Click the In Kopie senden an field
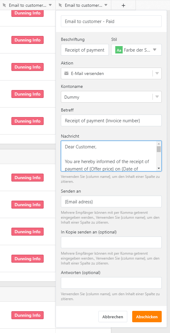The width and height of the screenshot is (170, 333). coord(111,242)
